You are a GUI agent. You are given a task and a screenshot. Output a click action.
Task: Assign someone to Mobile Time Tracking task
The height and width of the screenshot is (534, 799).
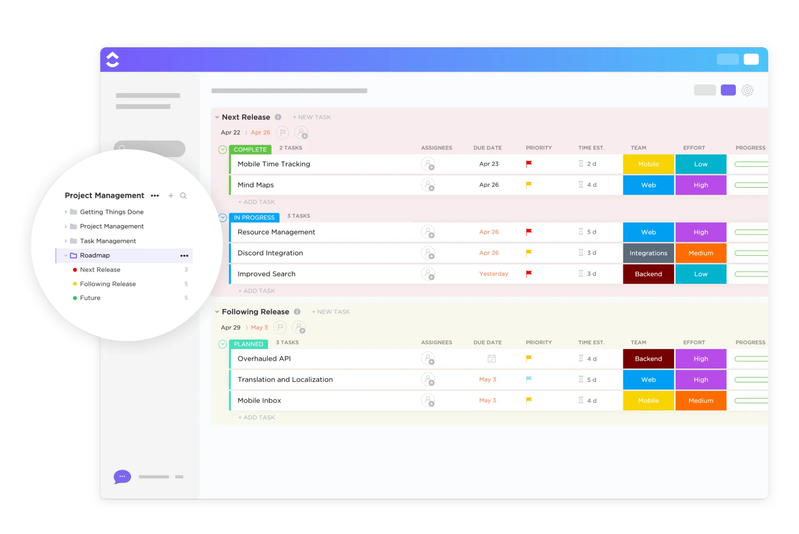click(428, 164)
